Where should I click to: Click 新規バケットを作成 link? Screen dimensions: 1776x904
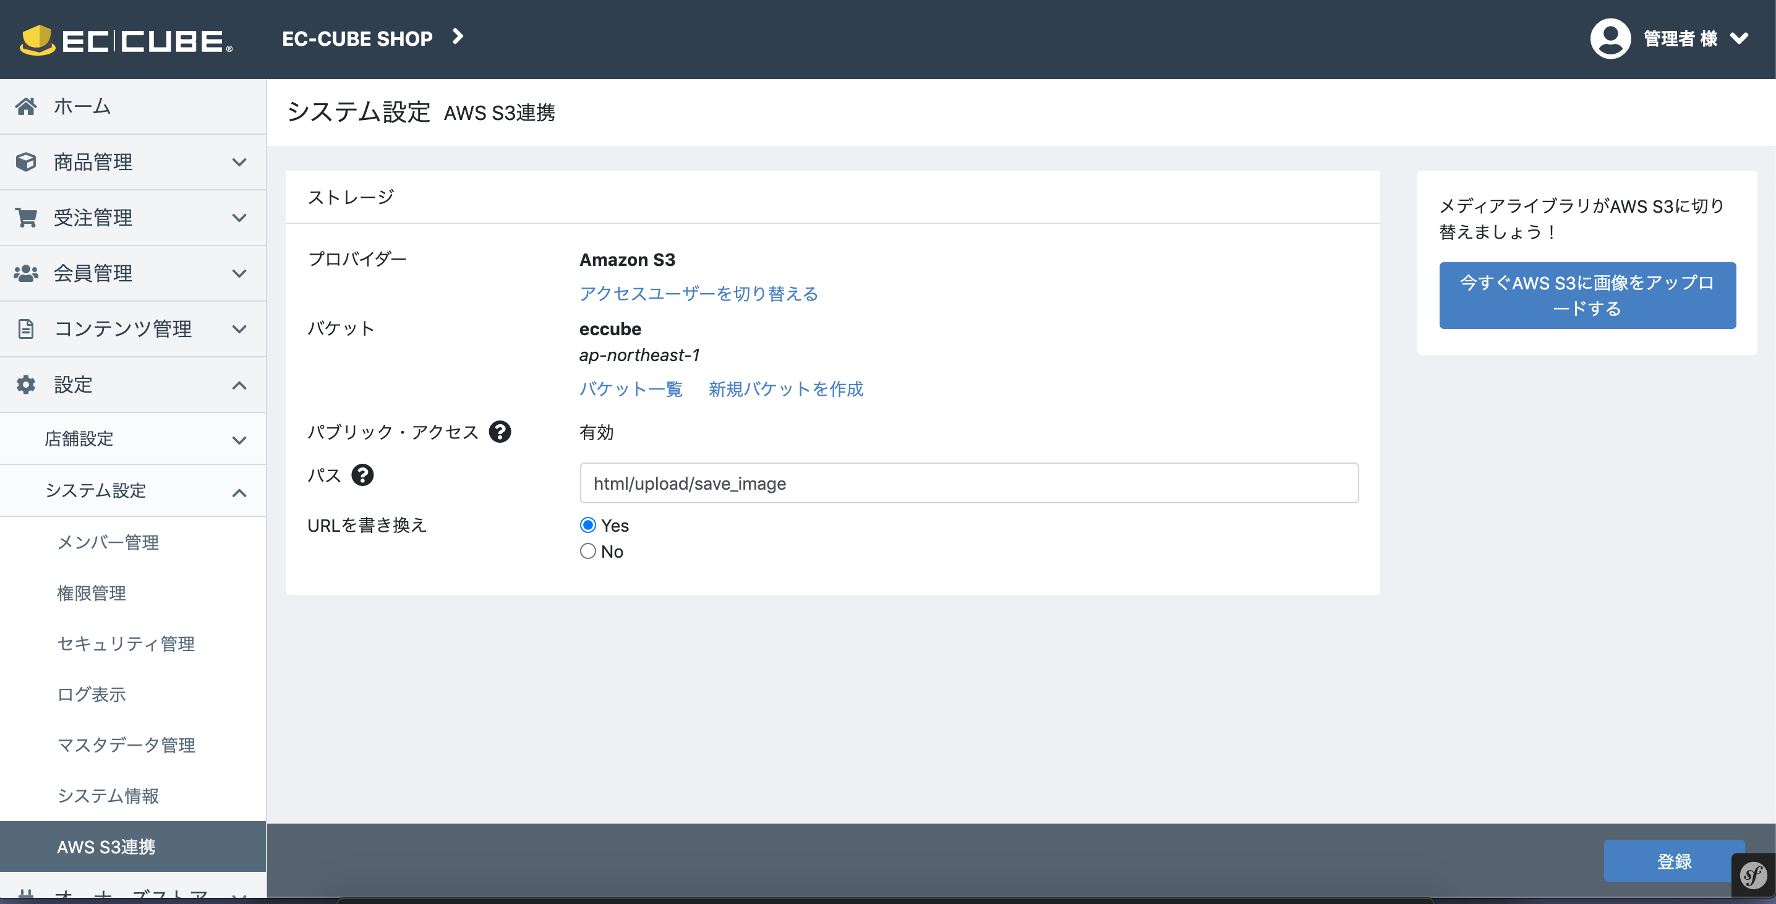click(786, 389)
